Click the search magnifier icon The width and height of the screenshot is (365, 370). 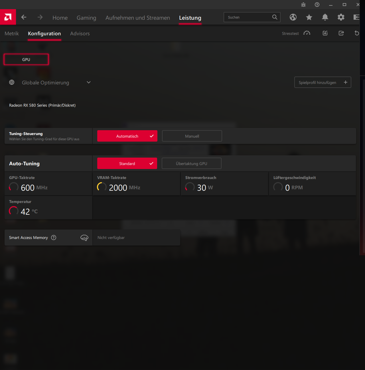275,17
